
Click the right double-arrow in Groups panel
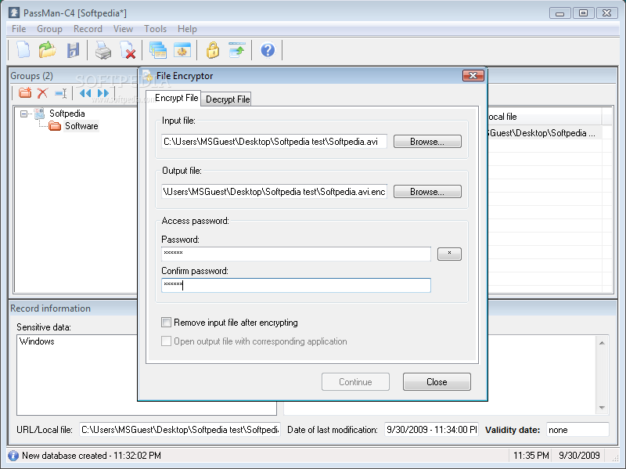tap(103, 93)
